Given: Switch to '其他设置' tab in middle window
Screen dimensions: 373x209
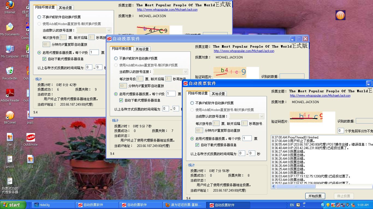Looking at the screenshot, I should (142, 49).
